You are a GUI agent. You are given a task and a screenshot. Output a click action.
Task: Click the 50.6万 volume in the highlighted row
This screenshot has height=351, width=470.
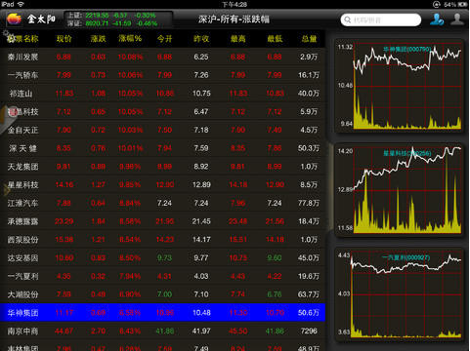pyautogui.click(x=309, y=313)
